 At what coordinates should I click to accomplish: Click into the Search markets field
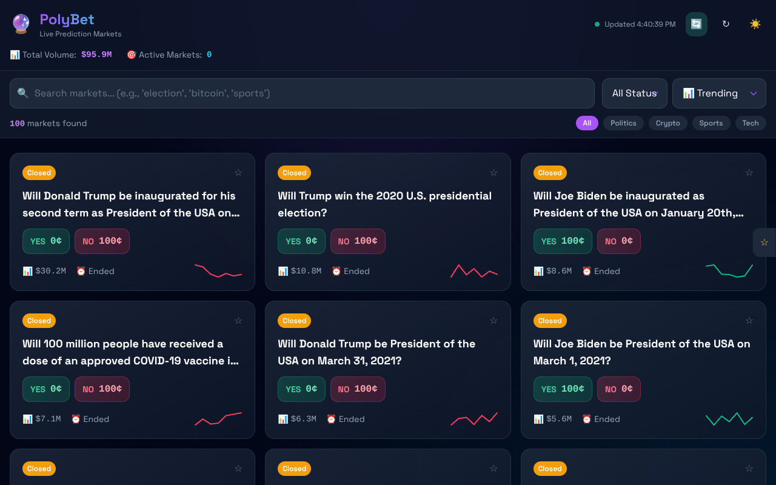click(302, 93)
